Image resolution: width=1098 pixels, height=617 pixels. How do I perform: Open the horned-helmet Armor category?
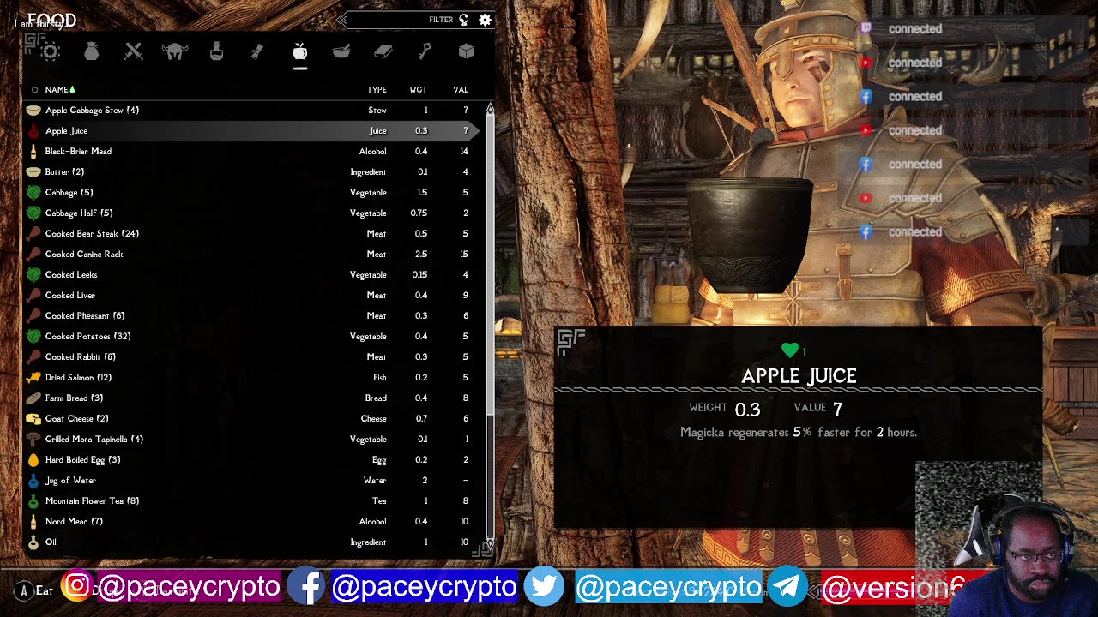[175, 52]
